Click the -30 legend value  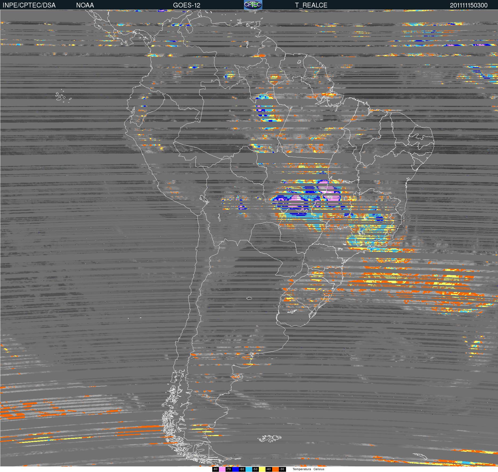(282, 469)
